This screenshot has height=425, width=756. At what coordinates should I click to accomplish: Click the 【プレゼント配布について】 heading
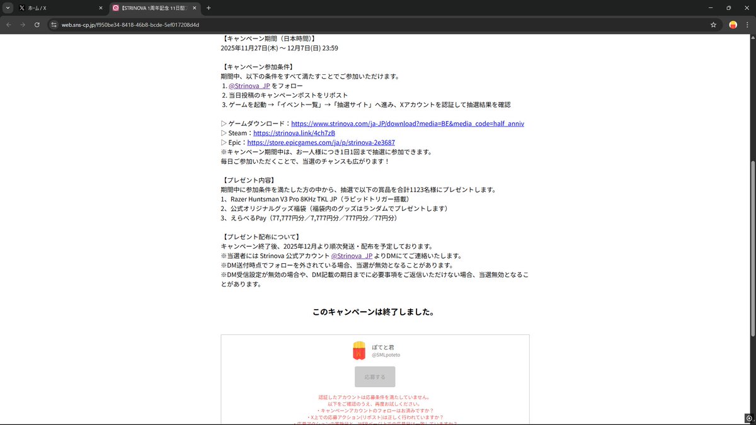(262, 237)
